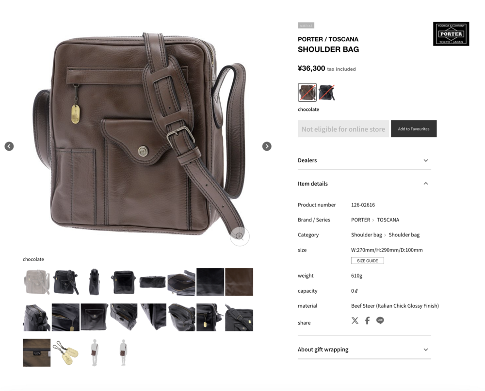Select the chocolate color swatch
This screenshot has width=485, height=391.
coord(307,92)
